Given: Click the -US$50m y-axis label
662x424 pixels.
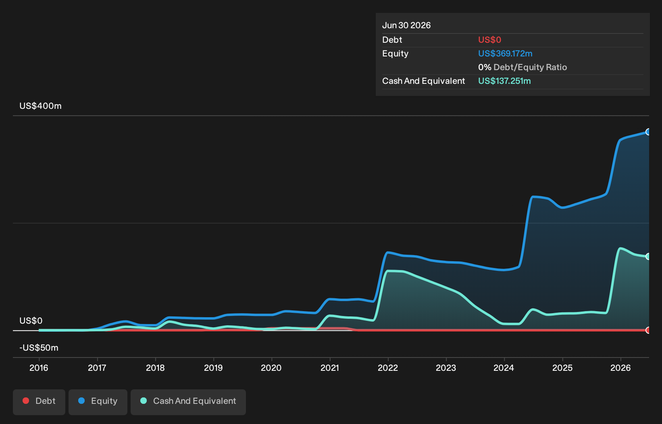Looking at the screenshot, I should click(39, 348).
